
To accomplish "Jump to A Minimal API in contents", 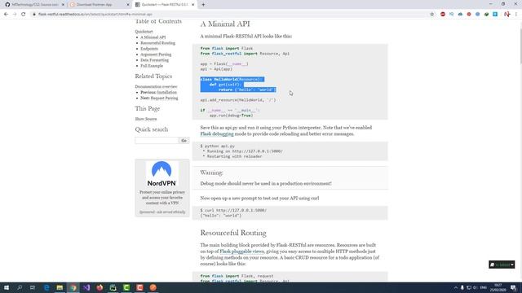I will coord(153,37).
